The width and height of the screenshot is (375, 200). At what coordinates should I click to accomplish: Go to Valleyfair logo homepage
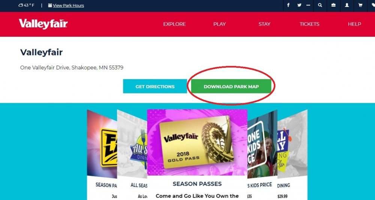point(43,24)
